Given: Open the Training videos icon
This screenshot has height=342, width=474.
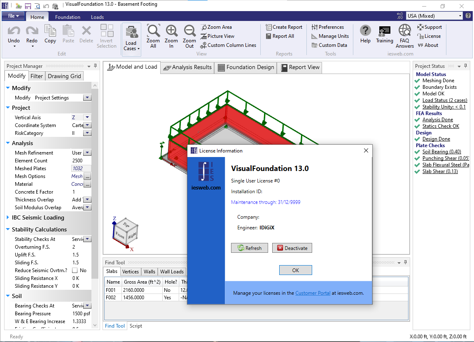Looking at the screenshot, I should [x=385, y=31].
